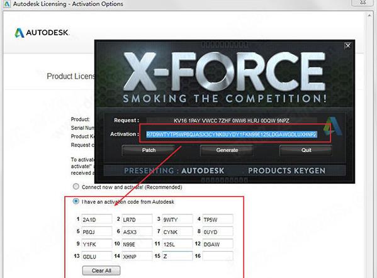Close the X-Force keygen window
The height and width of the screenshot is (278, 377).
click(x=347, y=46)
